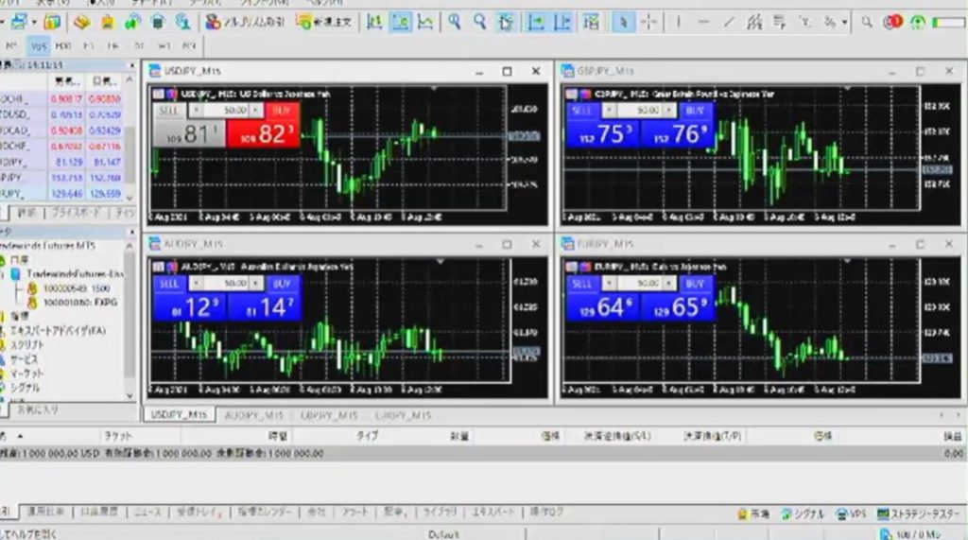This screenshot has width=968, height=540.
Task: Select the M15 timeframe button
Action: 39,45
